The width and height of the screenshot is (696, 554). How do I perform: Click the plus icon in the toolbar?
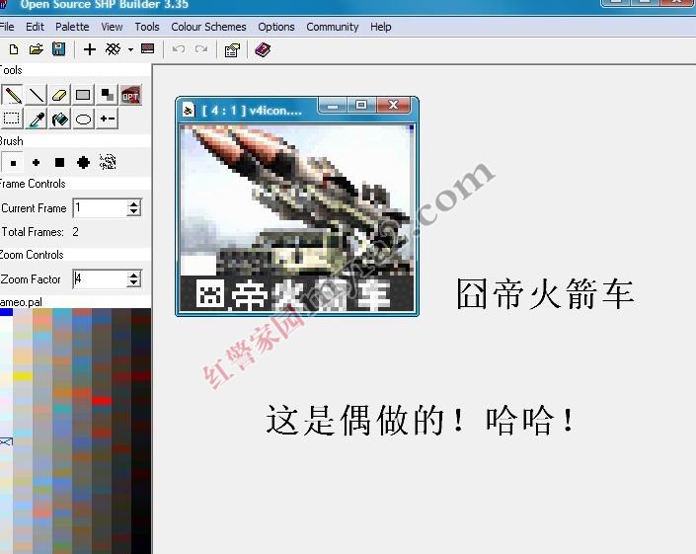pyautogui.click(x=90, y=49)
